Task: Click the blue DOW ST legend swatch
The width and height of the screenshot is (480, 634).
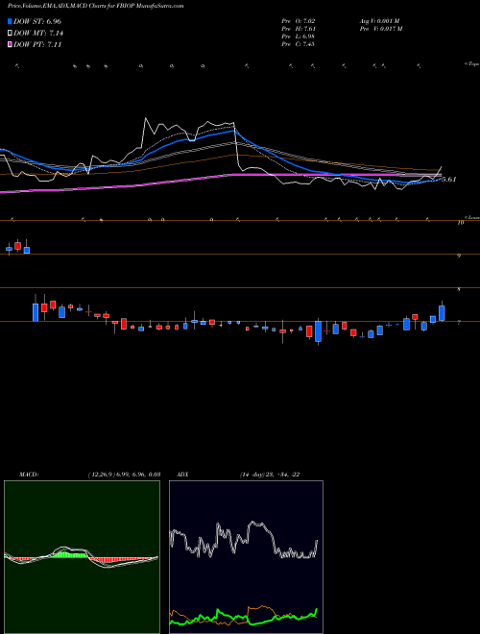Action: [x=10, y=21]
